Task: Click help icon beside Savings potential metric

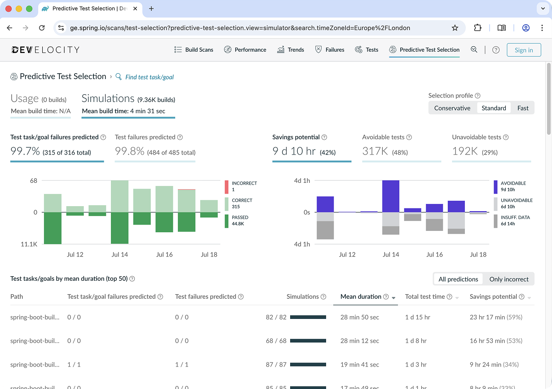Action: tap(324, 137)
